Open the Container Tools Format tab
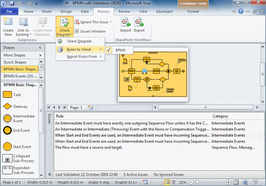The image size is (266, 186). coord(193,12)
